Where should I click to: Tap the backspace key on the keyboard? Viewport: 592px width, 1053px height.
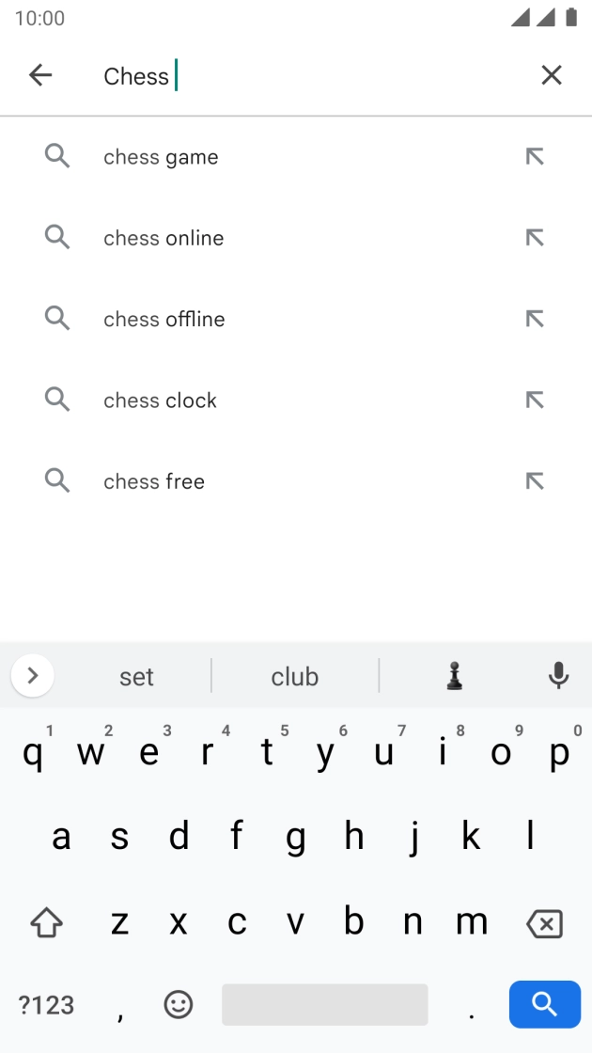(x=545, y=923)
